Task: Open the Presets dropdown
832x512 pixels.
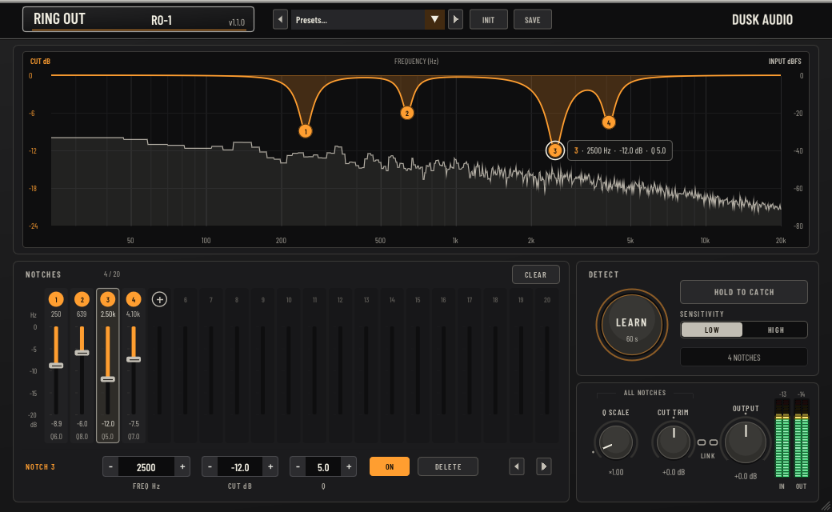Action: tap(368, 20)
